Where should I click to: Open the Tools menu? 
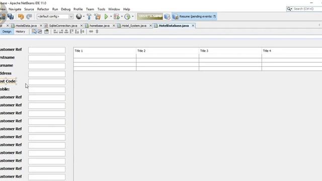coord(101,9)
